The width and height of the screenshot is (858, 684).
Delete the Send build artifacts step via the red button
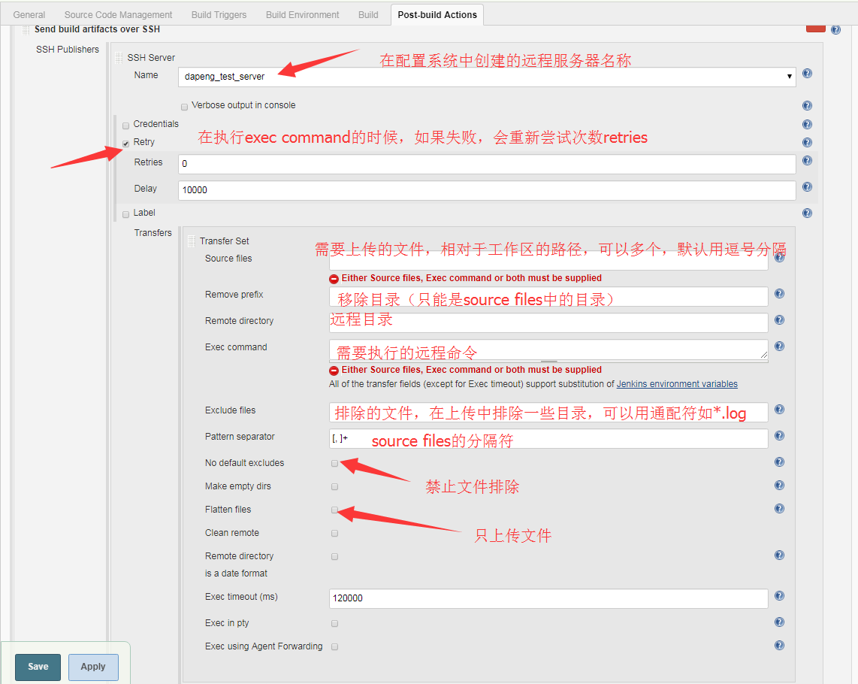click(815, 29)
